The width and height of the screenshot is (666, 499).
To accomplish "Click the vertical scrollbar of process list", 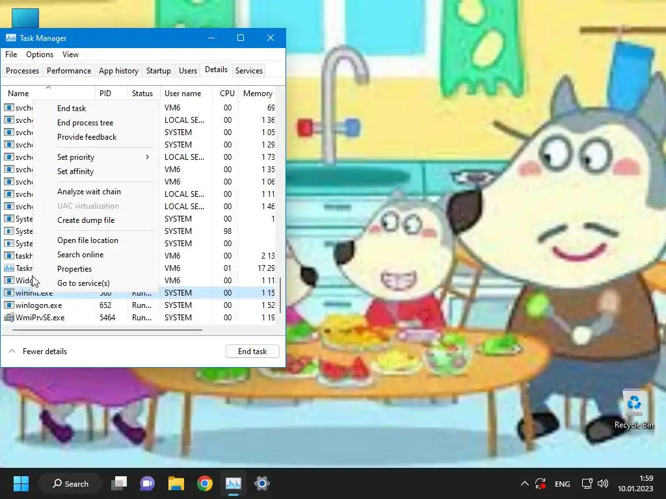I will tap(280, 296).
